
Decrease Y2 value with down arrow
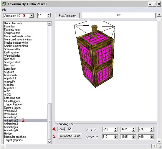134,138
